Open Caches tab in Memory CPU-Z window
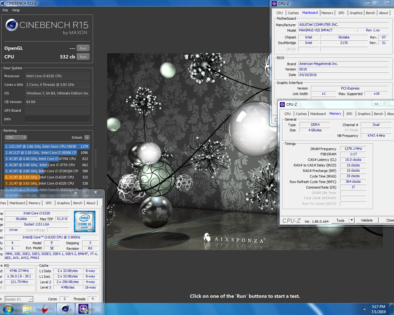 (301, 114)
